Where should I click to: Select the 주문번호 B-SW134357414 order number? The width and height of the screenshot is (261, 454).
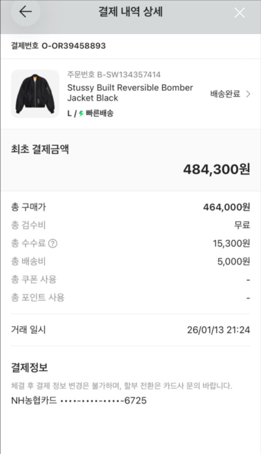coord(114,75)
